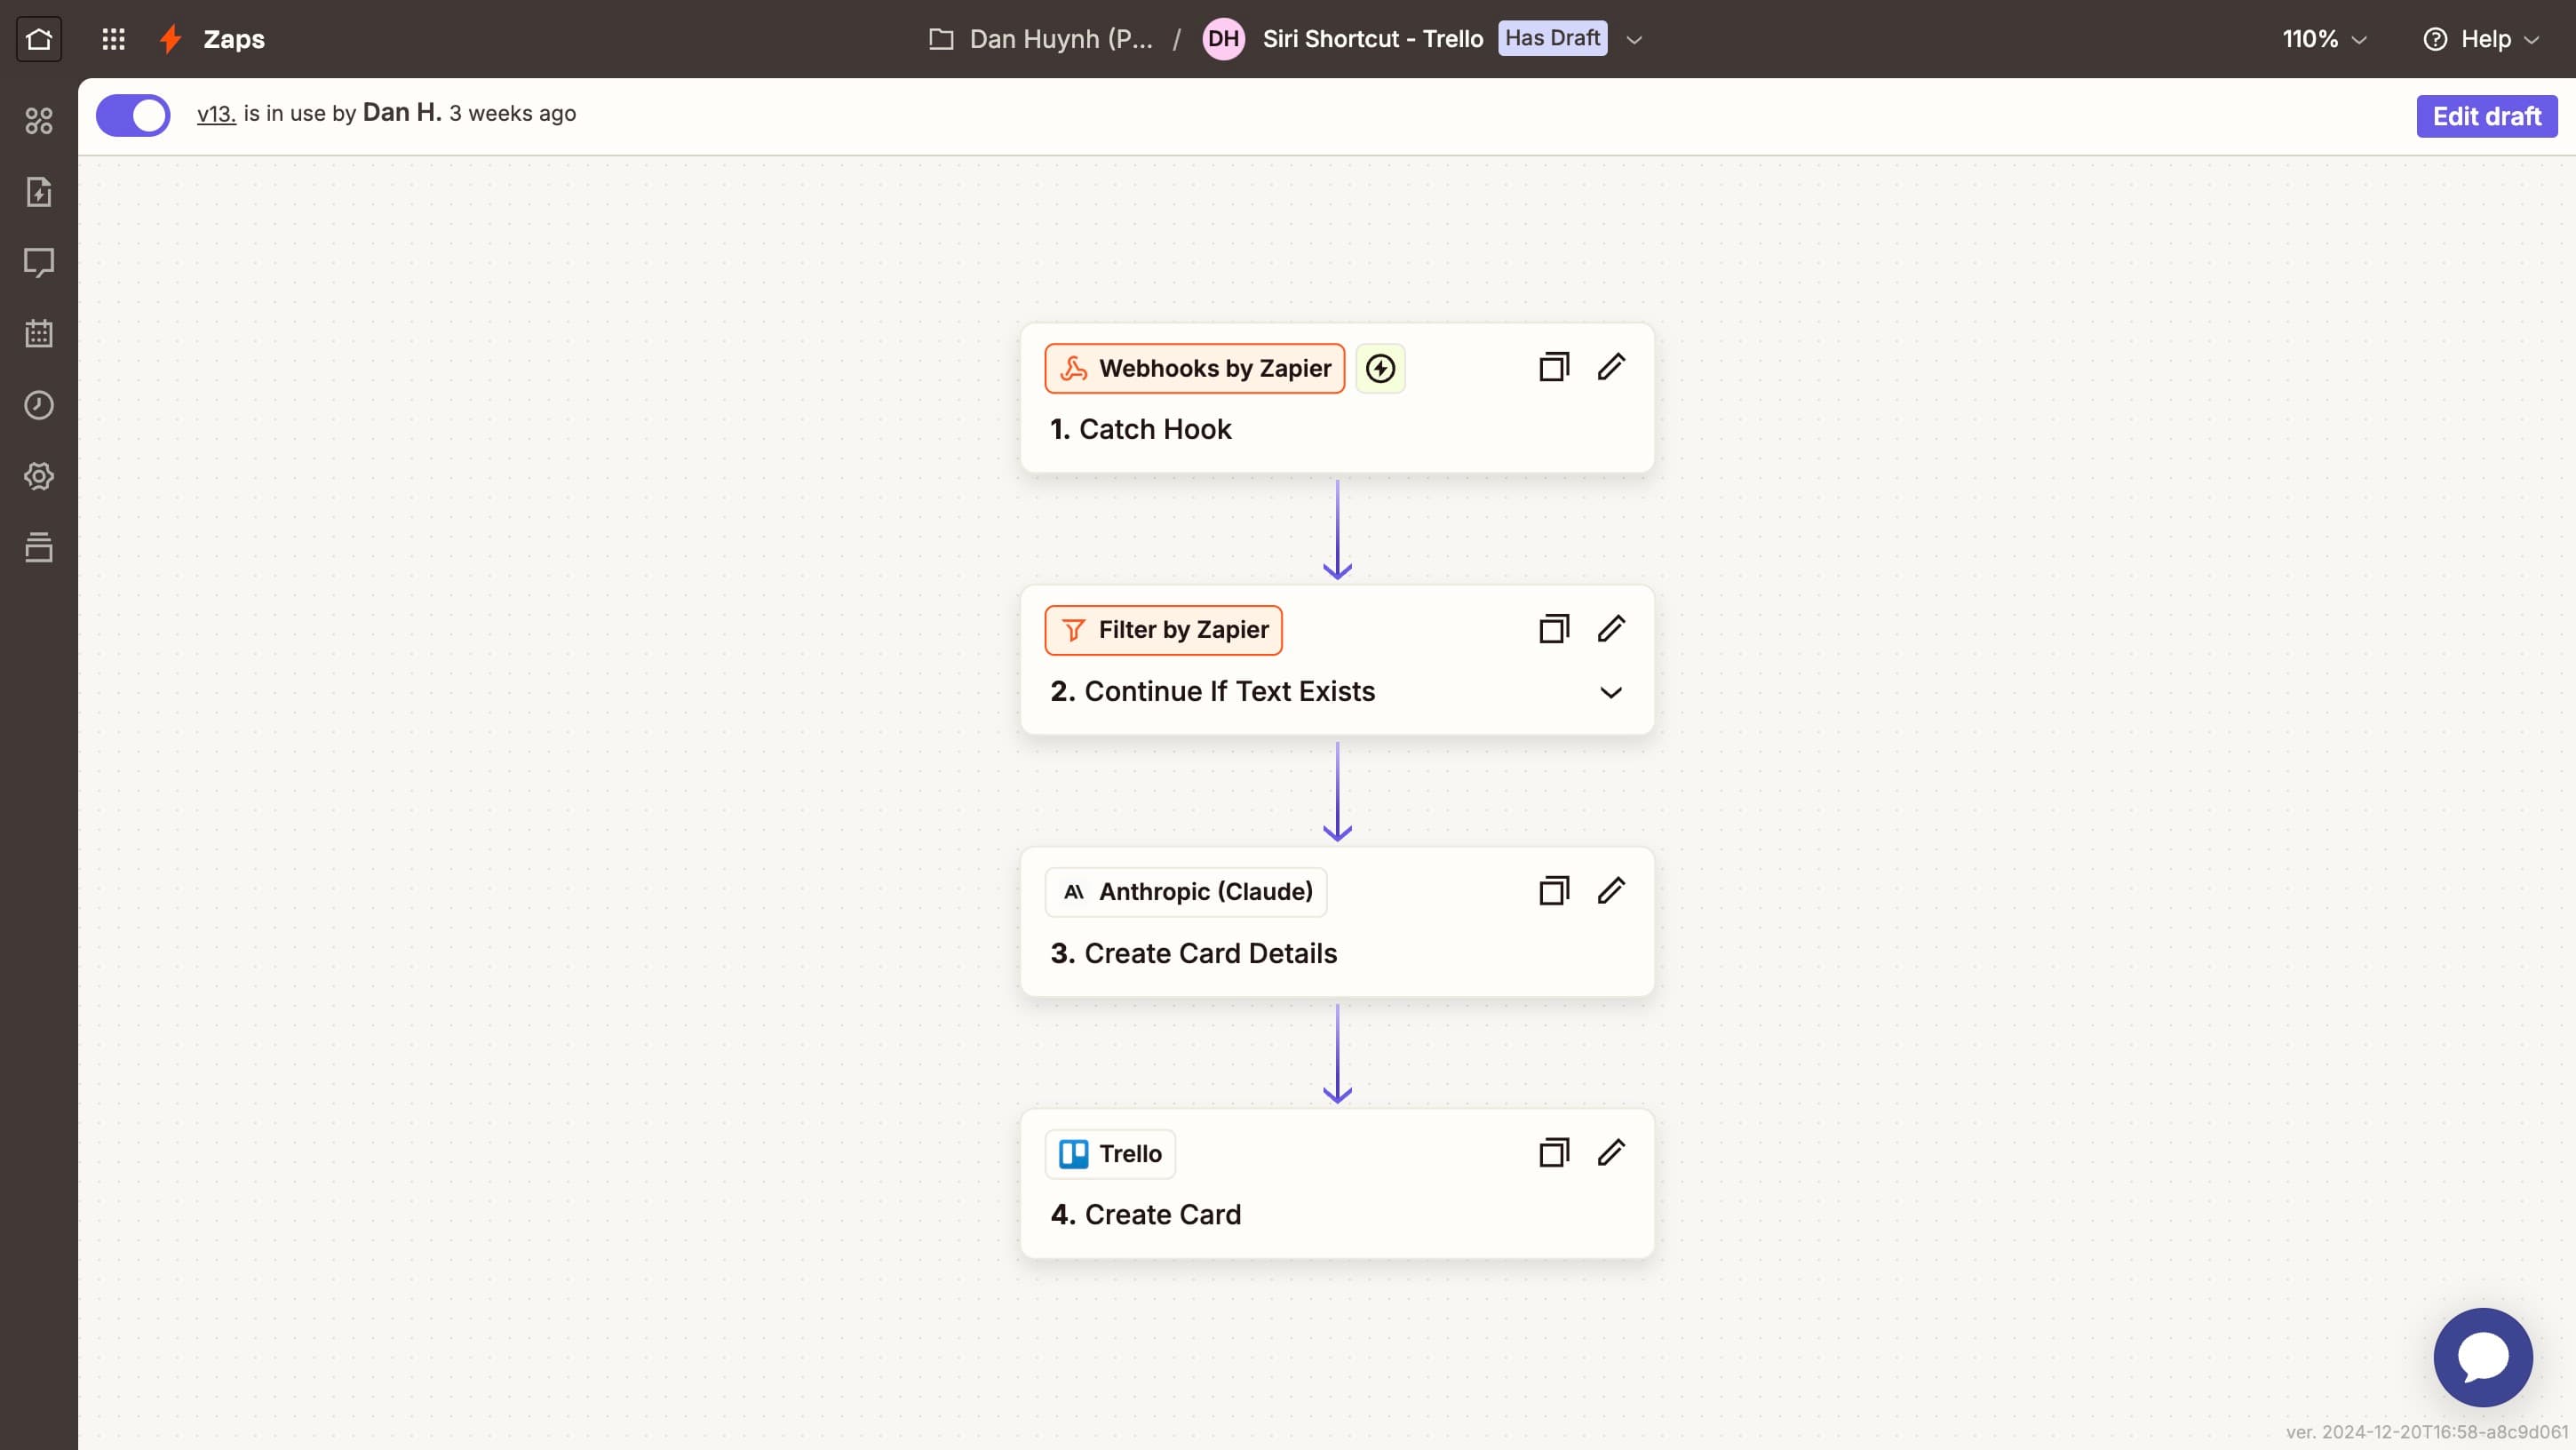
Task: Duplicate the Trello Create Card step
Action: pyautogui.click(x=1554, y=1153)
